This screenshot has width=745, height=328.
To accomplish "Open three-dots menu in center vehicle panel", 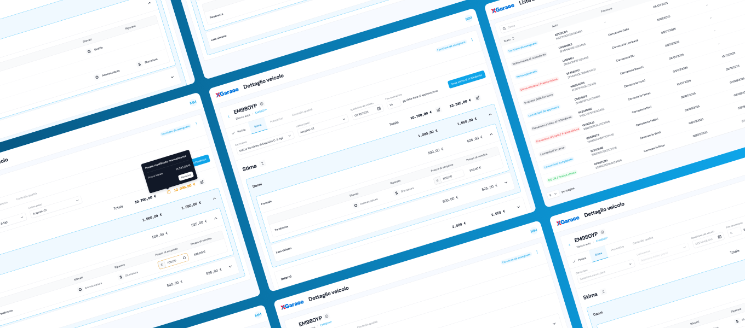I will pyautogui.click(x=472, y=40).
